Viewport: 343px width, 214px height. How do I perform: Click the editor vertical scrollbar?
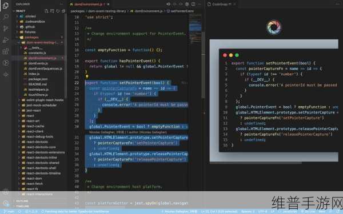coord(203,66)
